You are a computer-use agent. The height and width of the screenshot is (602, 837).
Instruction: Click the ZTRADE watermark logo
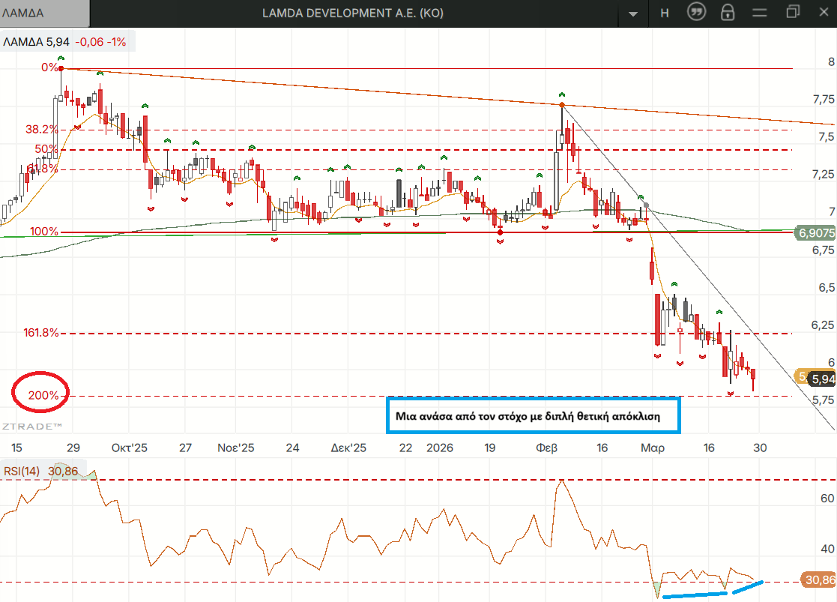tap(31, 426)
